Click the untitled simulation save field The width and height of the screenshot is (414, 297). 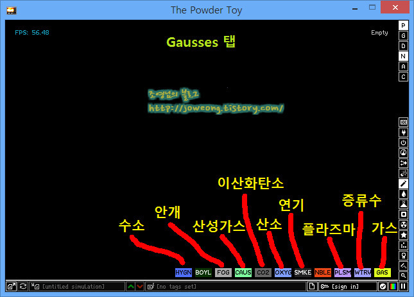pyautogui.click(x=77, y=287)
